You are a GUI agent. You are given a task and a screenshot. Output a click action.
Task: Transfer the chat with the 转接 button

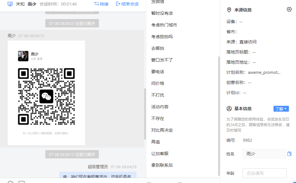click(101, 4)
